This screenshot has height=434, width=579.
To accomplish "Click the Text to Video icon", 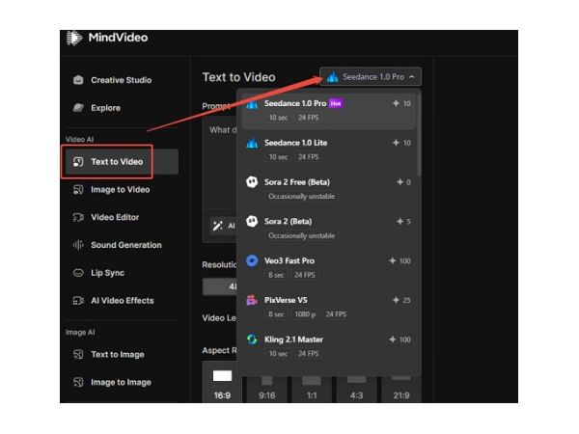I will tap(78, 162).
